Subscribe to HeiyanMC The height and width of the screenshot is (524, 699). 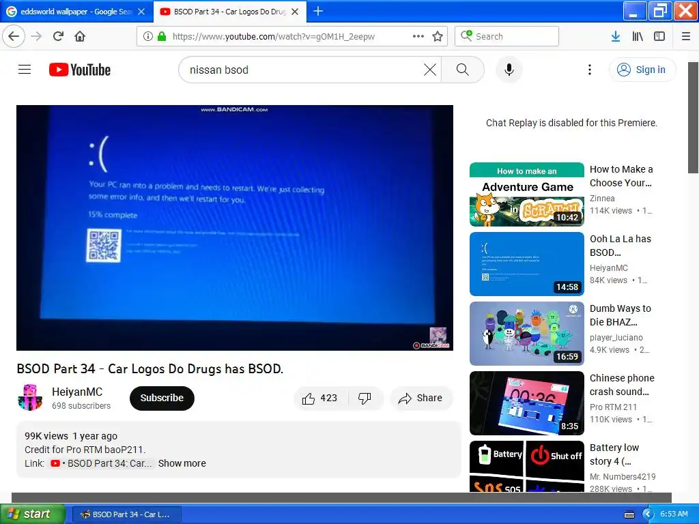[162, 398]
